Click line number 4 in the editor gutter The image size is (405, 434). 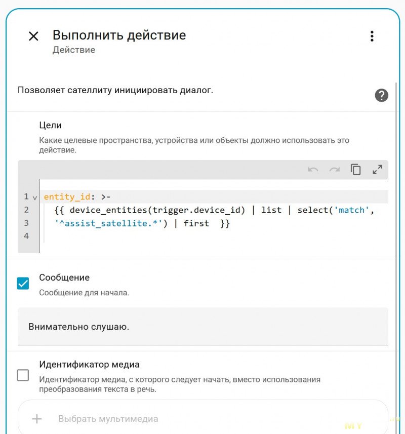[26, 236]
